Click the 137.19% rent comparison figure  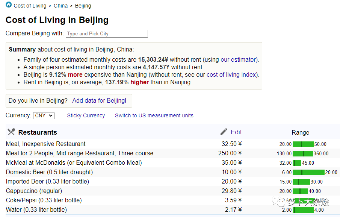pyautogui.click(x=117, y=82)
